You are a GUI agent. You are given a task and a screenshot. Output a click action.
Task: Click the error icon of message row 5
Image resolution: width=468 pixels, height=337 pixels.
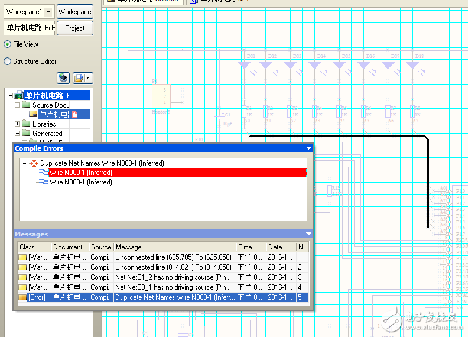click(x=22, y=297)
